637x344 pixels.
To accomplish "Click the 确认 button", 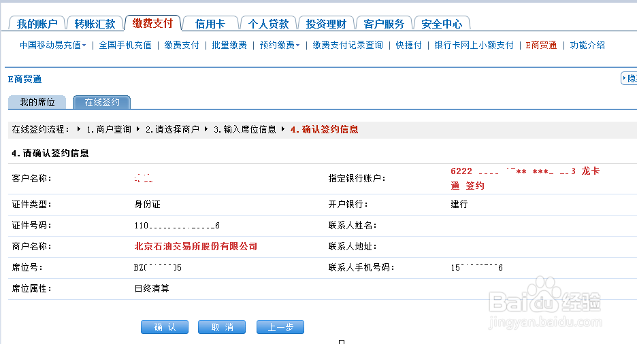I will [165, 327].
